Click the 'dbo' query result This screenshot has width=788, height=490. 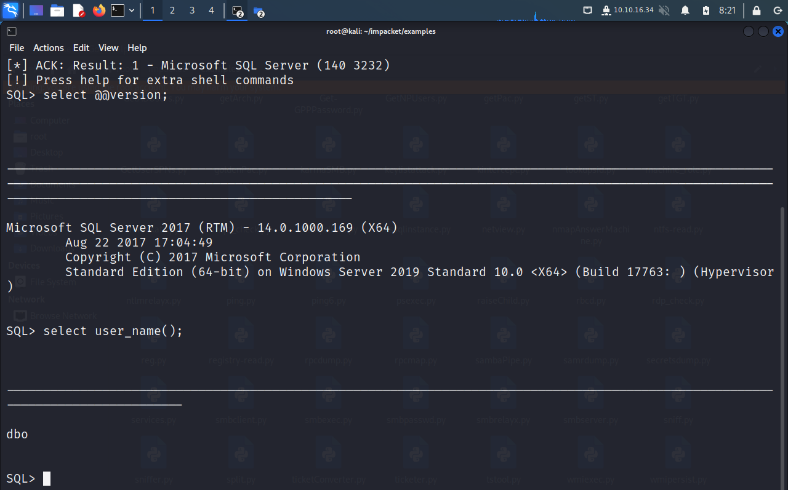click(17, 434)
